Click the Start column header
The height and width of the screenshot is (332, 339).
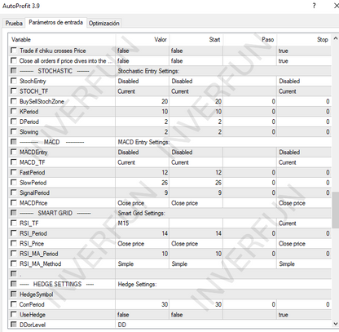196,40
